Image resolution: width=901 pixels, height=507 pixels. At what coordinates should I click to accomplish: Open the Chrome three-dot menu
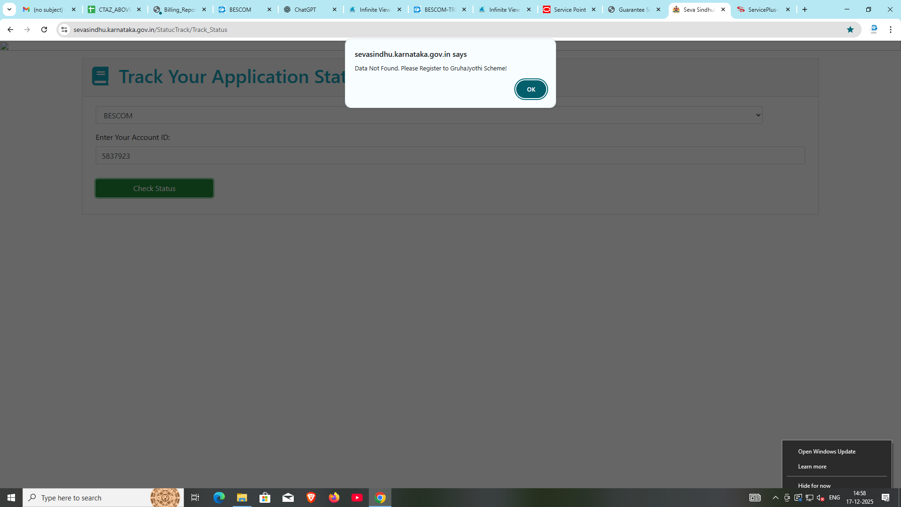[x=890, y=30]
